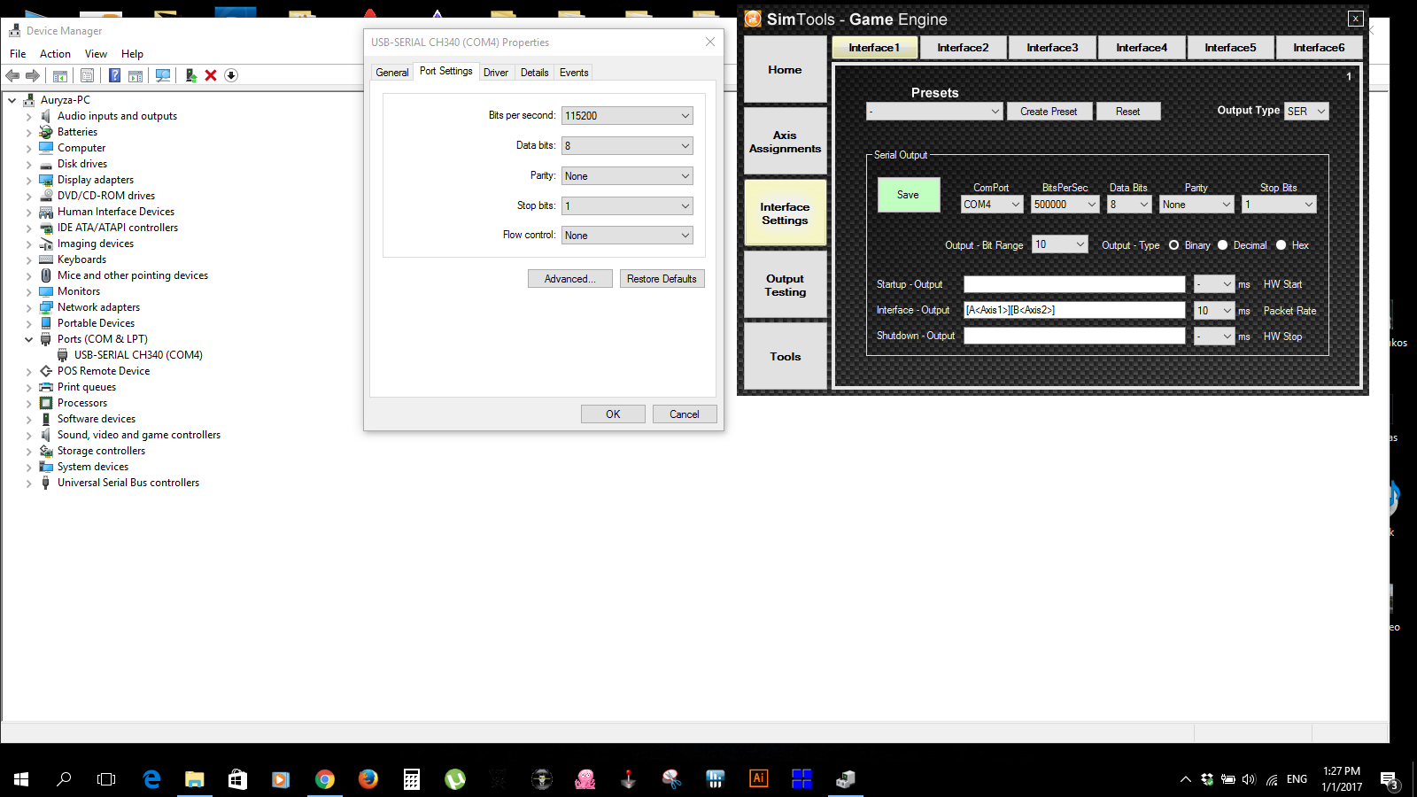This screenshot has width=1417, height=797.
Task: Click the Shutdown - Output text field
Action: click(x=1074, y=336)
